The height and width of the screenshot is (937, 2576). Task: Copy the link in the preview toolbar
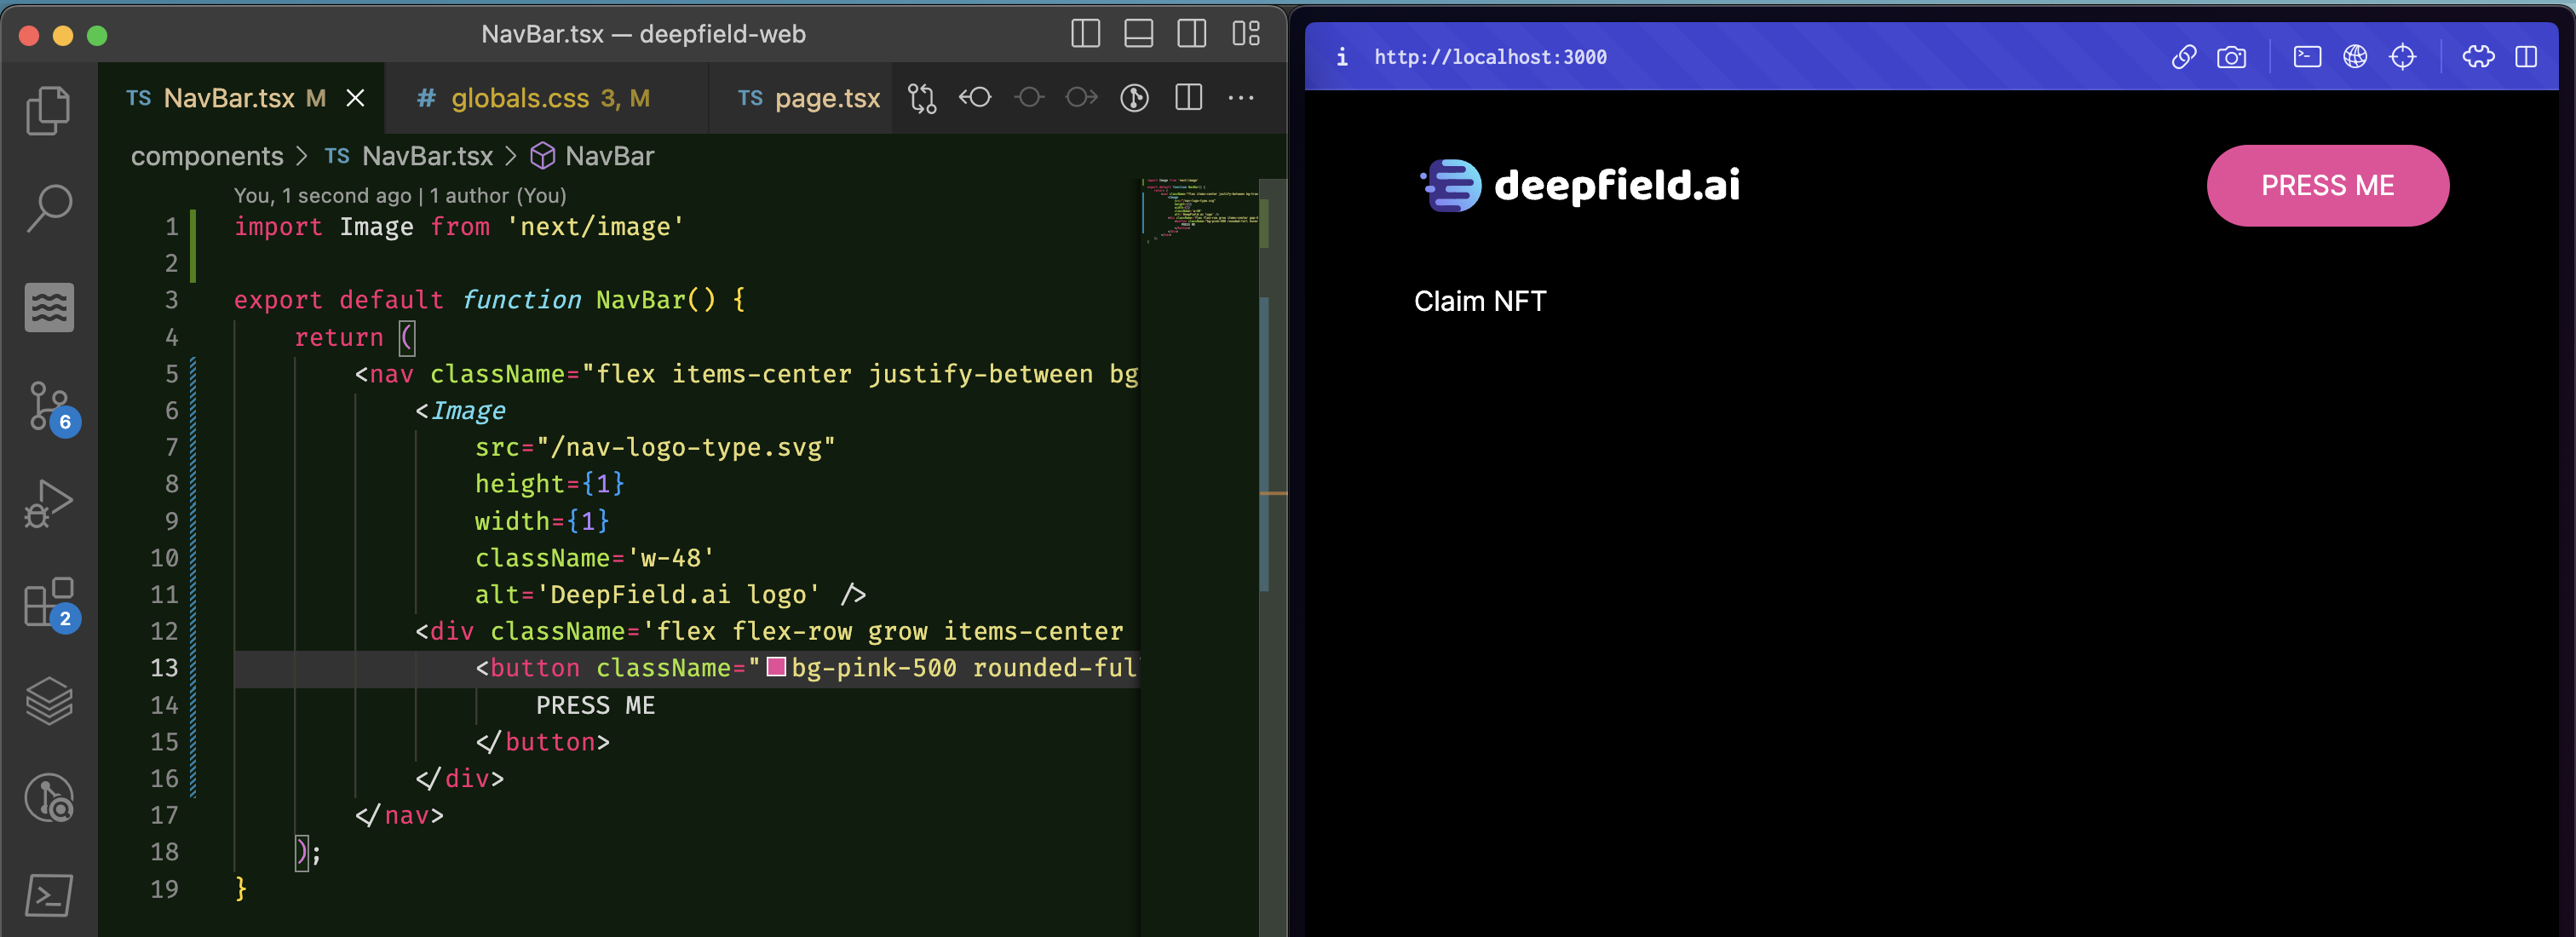[x=2183, y=57]
